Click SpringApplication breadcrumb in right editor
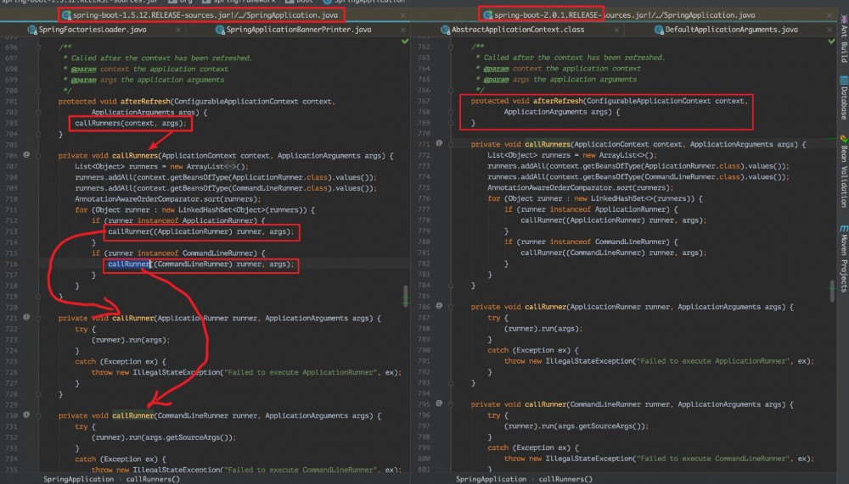Screen dimensions: 849x484 click(491, 479)
